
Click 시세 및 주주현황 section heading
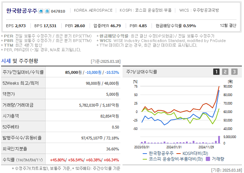19,61
